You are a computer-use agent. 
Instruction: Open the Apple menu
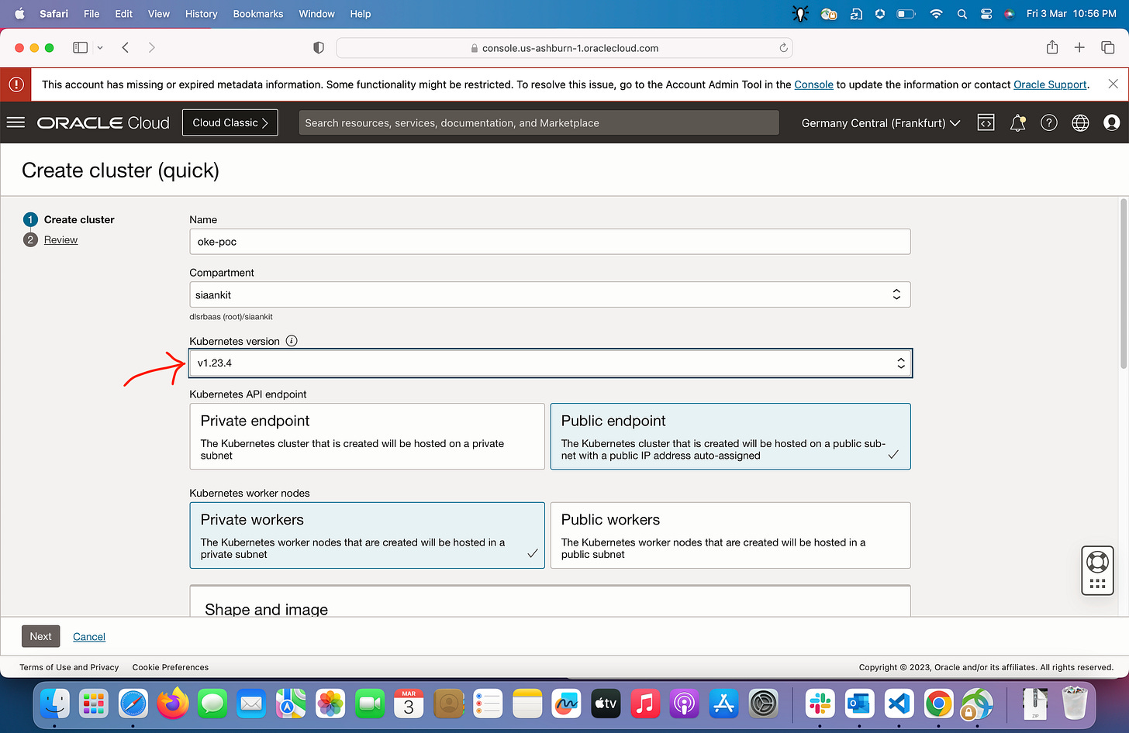20,14
